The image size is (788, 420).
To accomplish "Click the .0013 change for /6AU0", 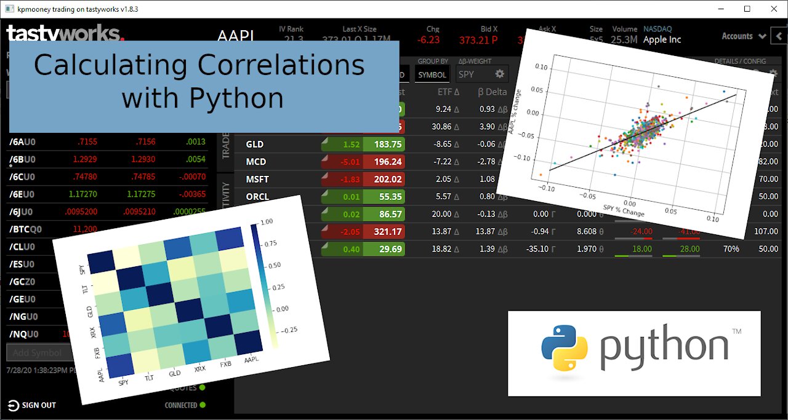I will coord(196,142).
